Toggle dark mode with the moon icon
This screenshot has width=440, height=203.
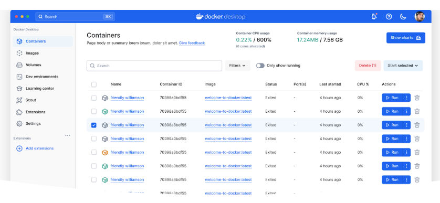403,17
